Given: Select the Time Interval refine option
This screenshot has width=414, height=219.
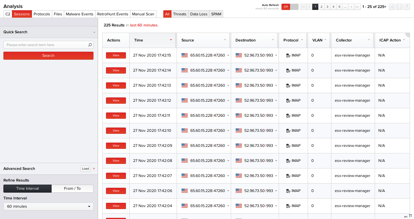Looking at the screenshot, I should click(x=28, y=189).
